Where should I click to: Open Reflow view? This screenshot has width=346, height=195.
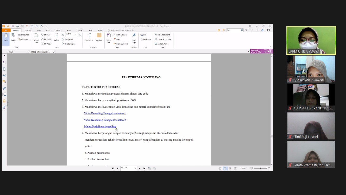pos(56,37)
